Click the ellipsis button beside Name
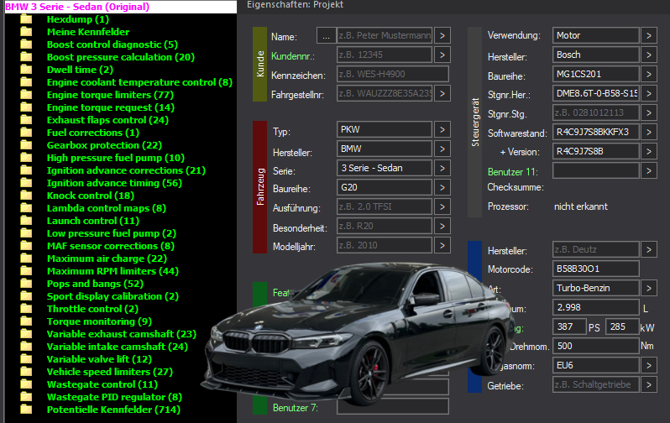Viewport: 670px width, 423px height. coord(326,36)
